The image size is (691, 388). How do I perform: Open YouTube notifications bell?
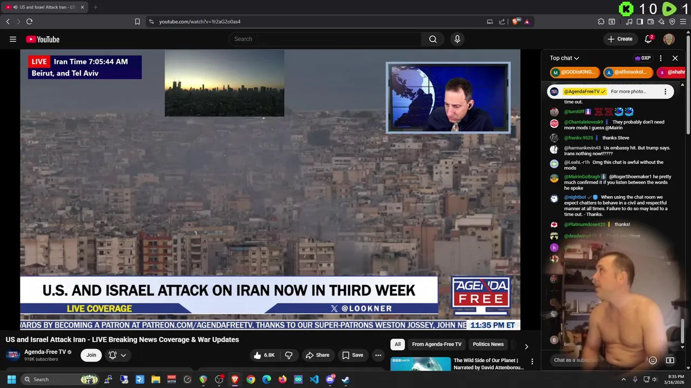pyautogui.click(x=648, y=39)
